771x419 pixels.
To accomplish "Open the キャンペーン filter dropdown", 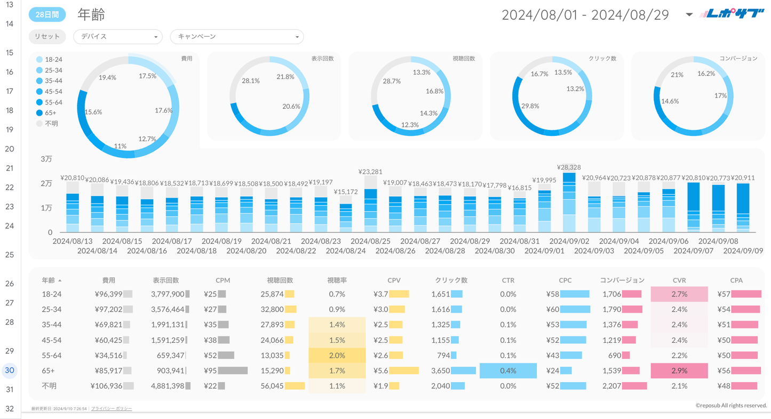I will click(237, 37).
